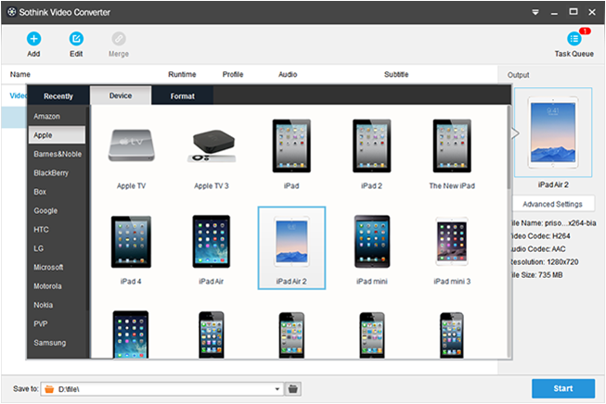Switch to the Recently tab
606x404 pixels.
(58, 95)
